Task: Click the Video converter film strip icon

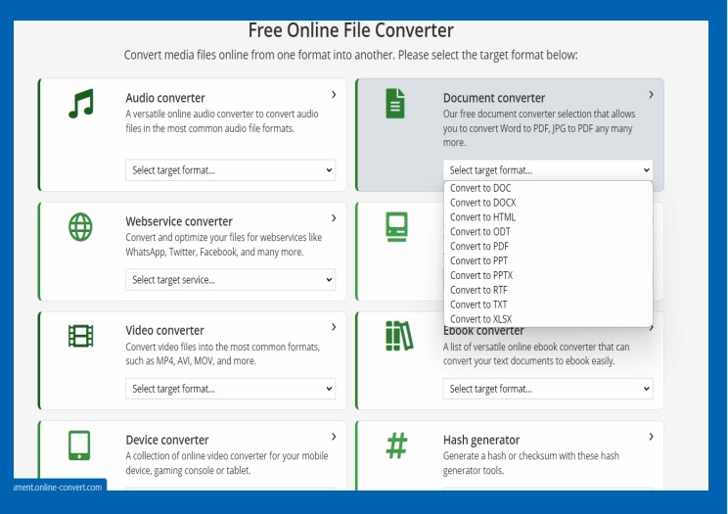Action: coord(81,336)
